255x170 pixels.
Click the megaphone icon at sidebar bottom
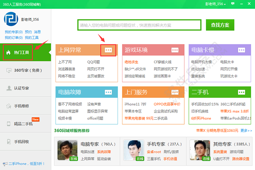[5, 164]
